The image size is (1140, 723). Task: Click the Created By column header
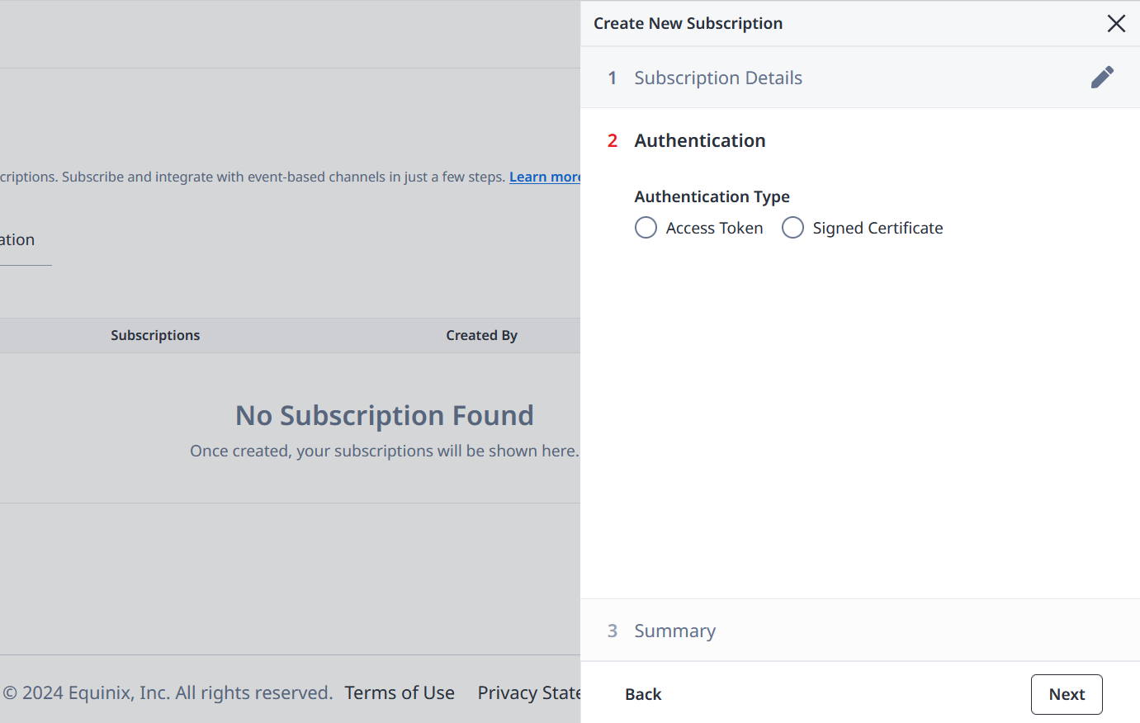pos(481,335)
